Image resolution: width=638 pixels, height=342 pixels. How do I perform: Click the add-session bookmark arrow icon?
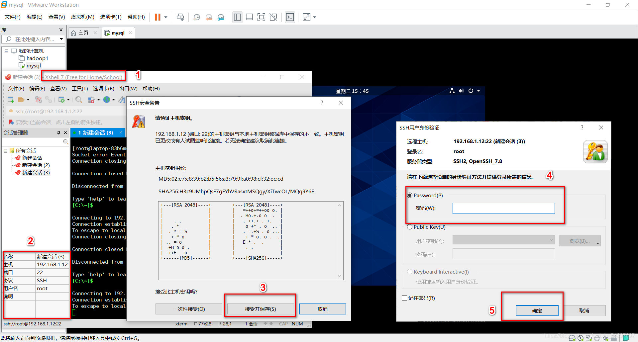click(x=11, y=122)
